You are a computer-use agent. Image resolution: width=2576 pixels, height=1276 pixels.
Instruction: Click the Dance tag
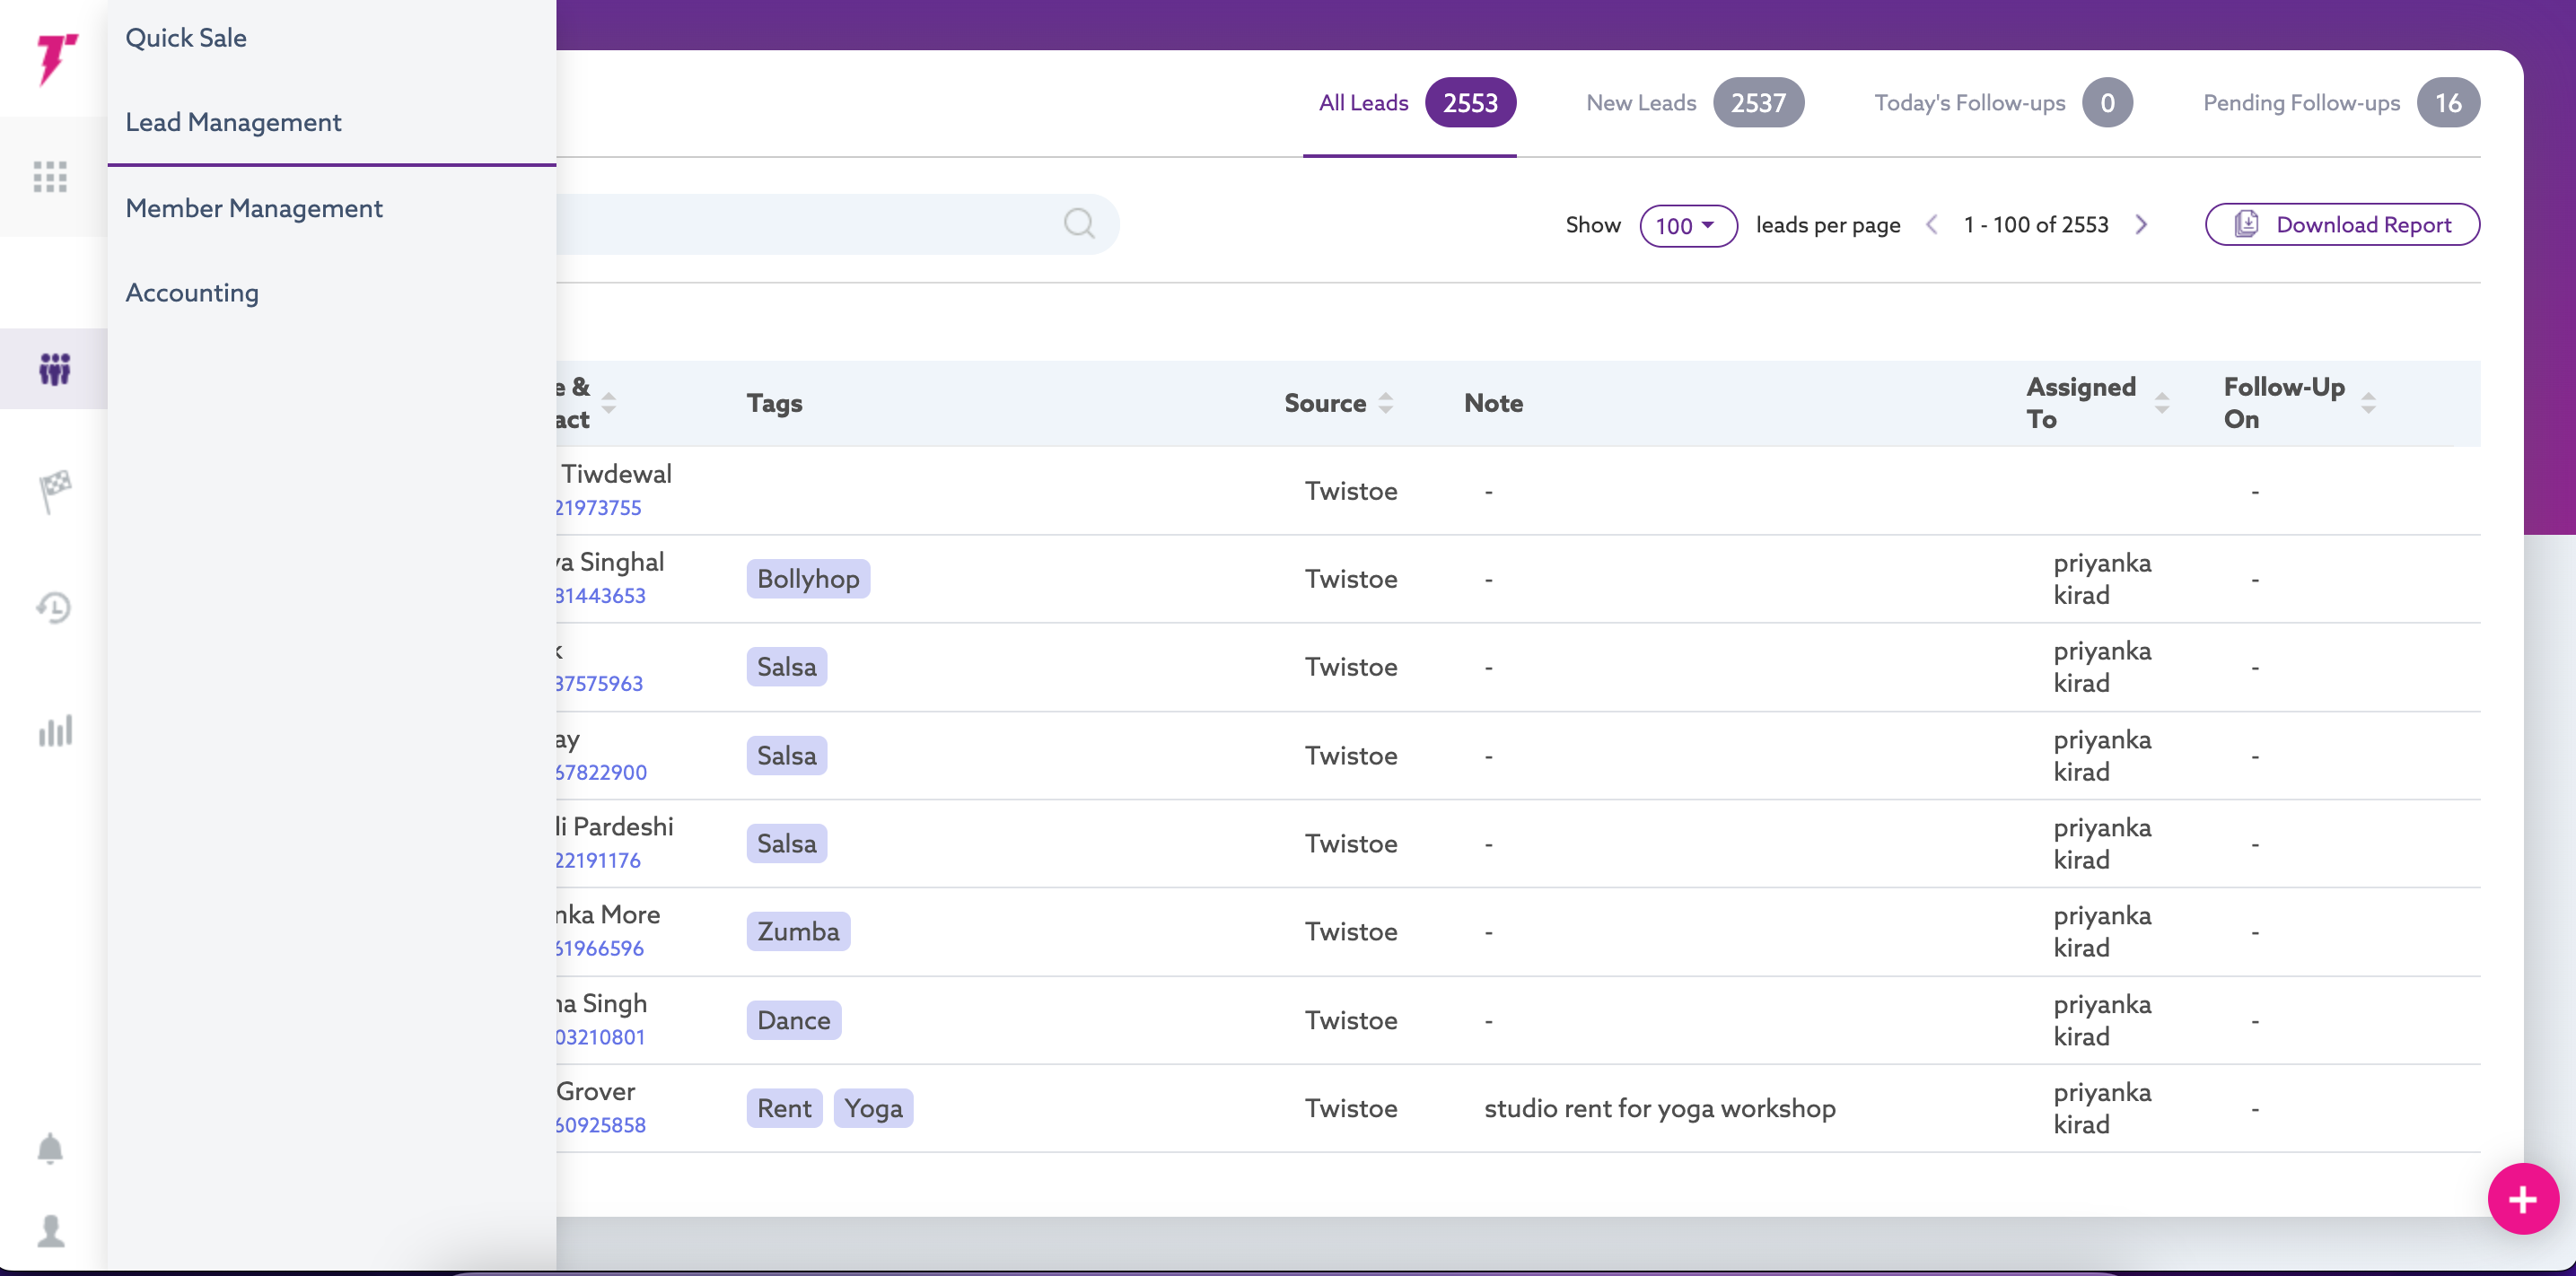(794, 1021)
